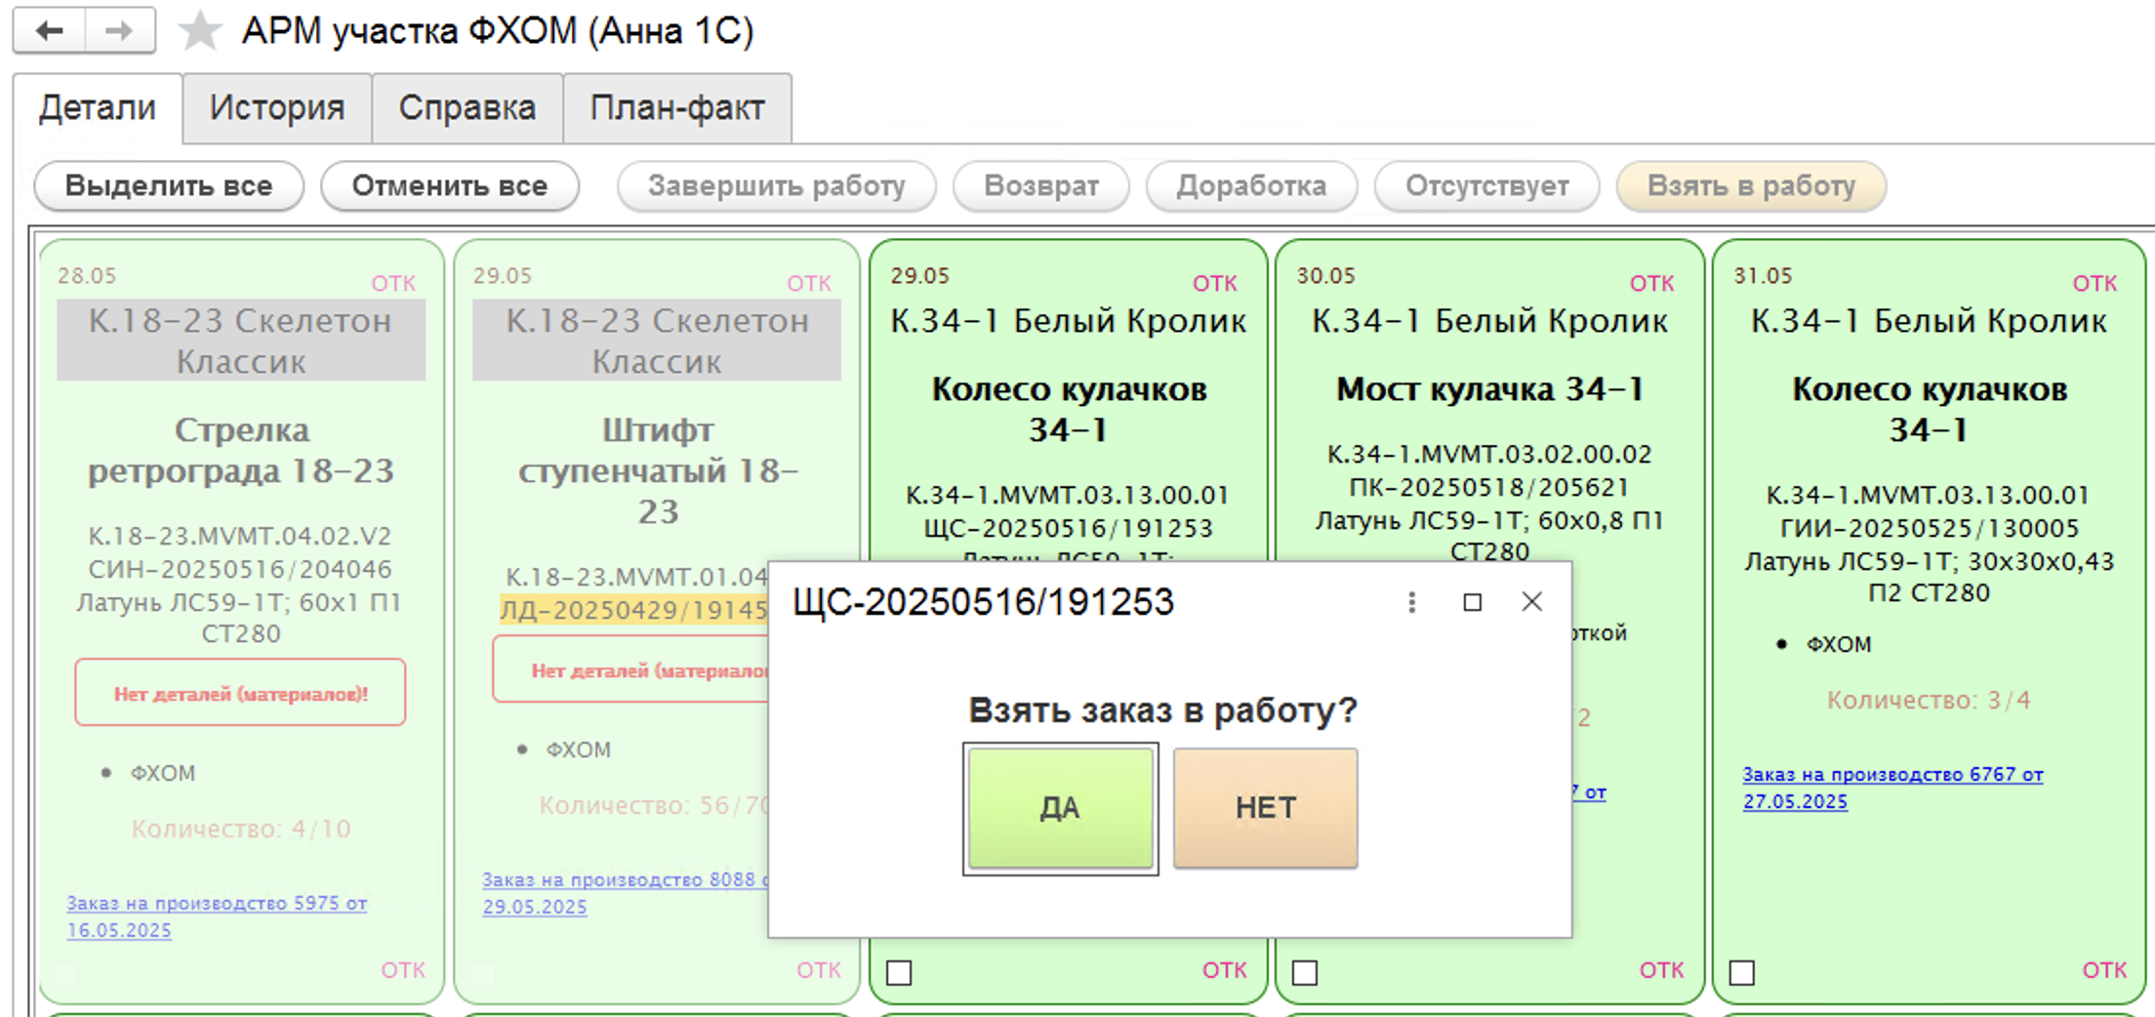
Task: Select the Мост кулачка 34-1 card checkbox
Action: 1305,972
